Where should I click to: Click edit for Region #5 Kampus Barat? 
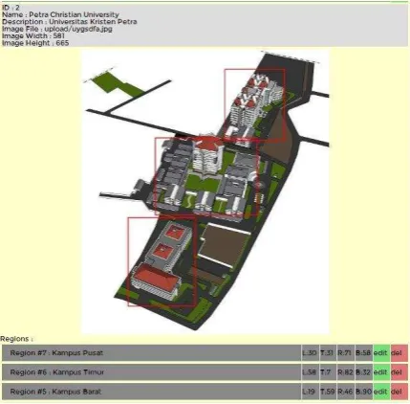[381, 392]
